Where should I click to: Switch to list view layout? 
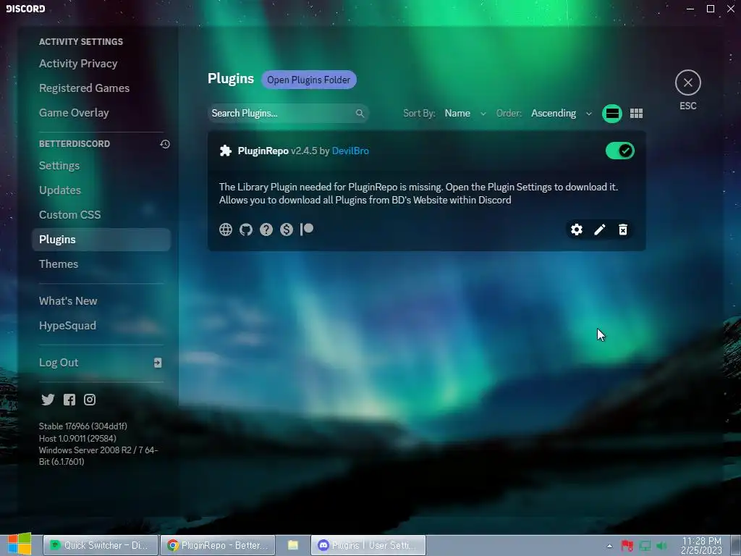tap(612, 114)
